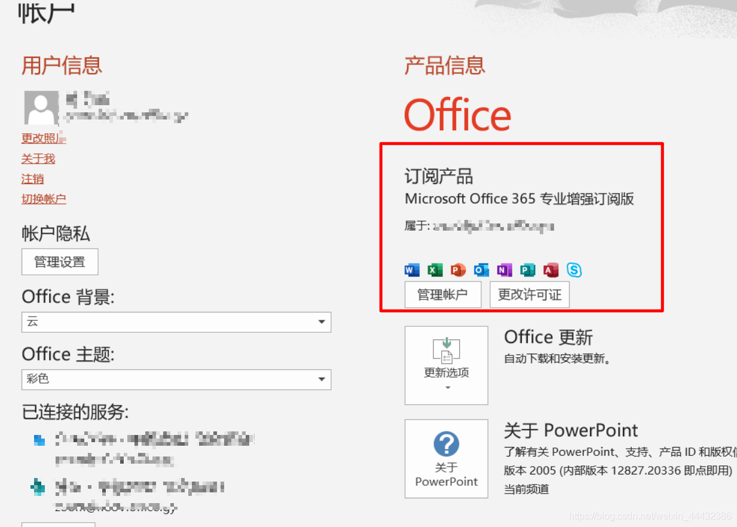The width and height of the screenshot is (737, 527).
Task: Click the 切换帐户 link
Action: pos(44,199)
